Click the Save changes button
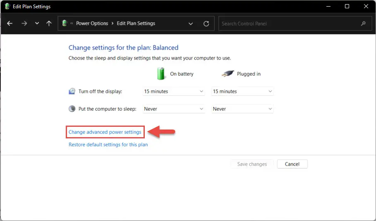Viewport: 376px width, 221px height. click(252, 164)
